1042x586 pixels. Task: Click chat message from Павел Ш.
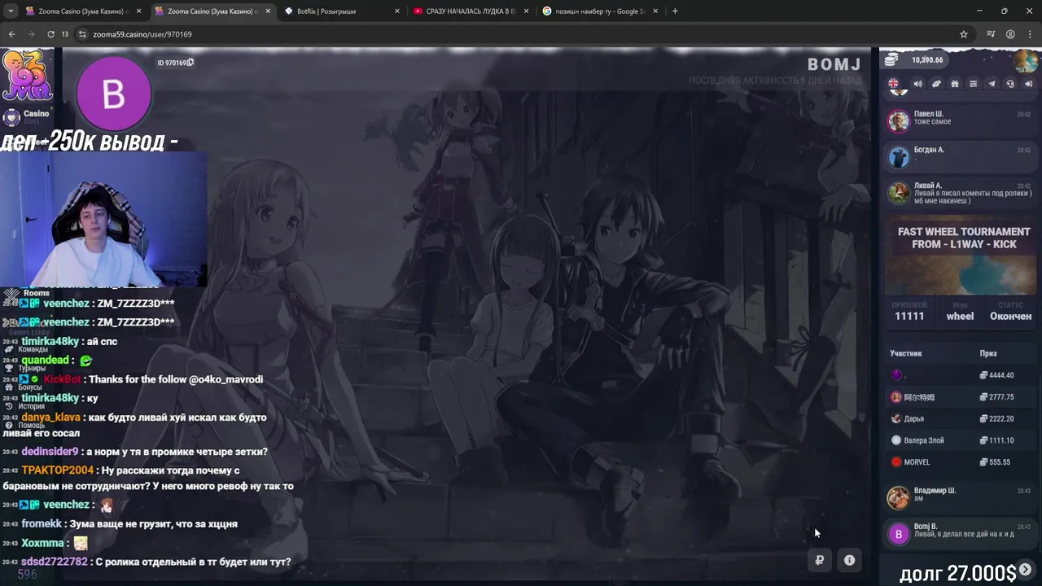pyautogui.click(x=961, y=120)
